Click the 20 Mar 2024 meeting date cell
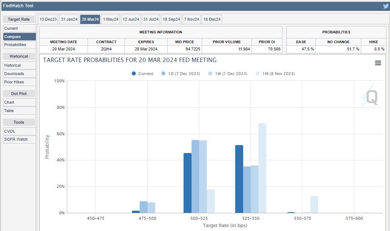This screenshot has width=390, height=231. click(63, 49)
